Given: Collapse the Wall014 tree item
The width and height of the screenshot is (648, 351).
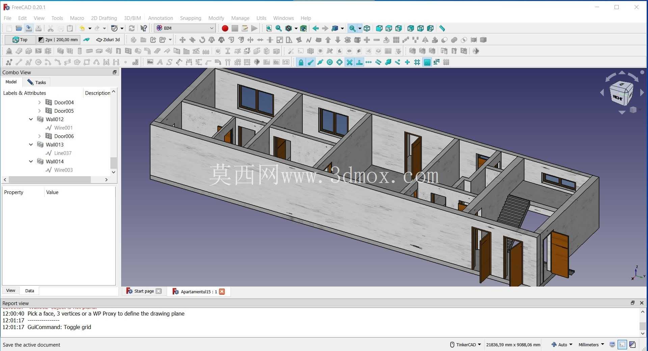Looking at the screenshot, I should 31,161.
